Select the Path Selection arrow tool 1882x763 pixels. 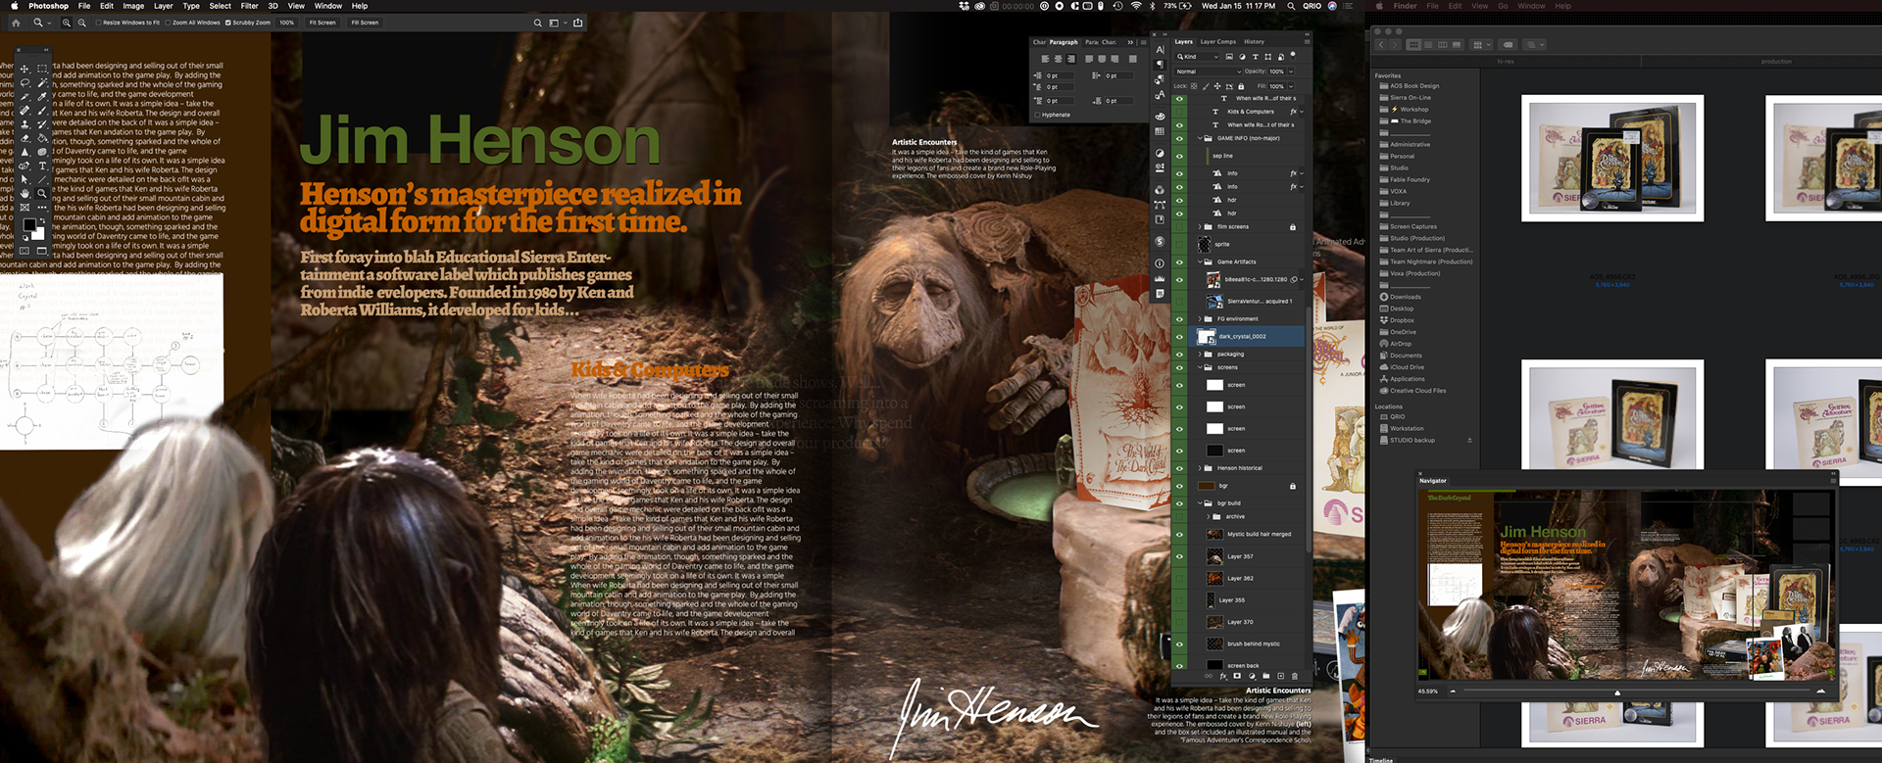pyautogui.click(x=25, y=179)
